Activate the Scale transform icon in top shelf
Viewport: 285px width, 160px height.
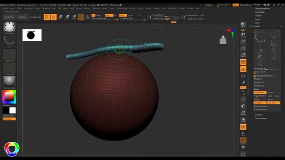click(67, 17)
